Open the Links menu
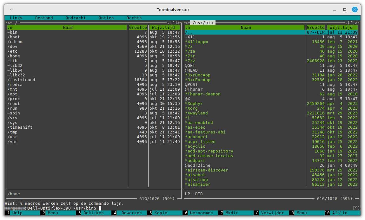Image resolution: width=365 pixels, height=220 pixels. 16,18
